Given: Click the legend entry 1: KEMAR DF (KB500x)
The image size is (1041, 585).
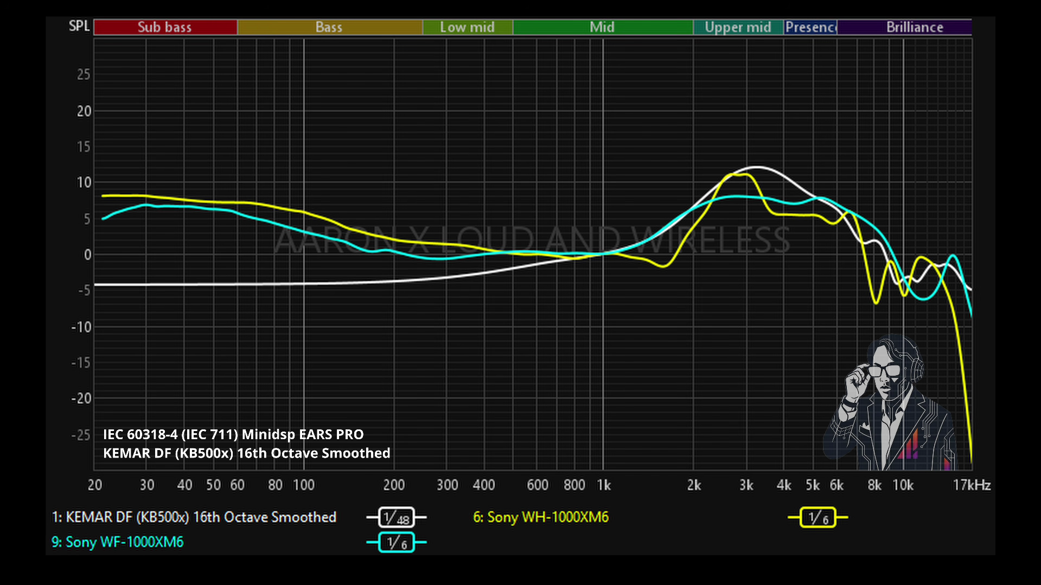Looking at the screenshot, I should [x=194, y=517].
